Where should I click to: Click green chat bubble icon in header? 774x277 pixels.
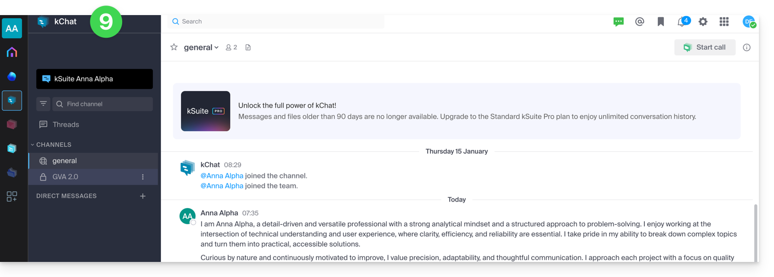[618, 22]
